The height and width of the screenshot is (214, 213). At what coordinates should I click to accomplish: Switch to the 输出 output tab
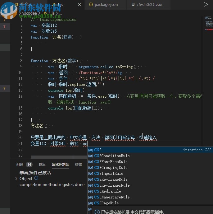[x=42, y=165]
